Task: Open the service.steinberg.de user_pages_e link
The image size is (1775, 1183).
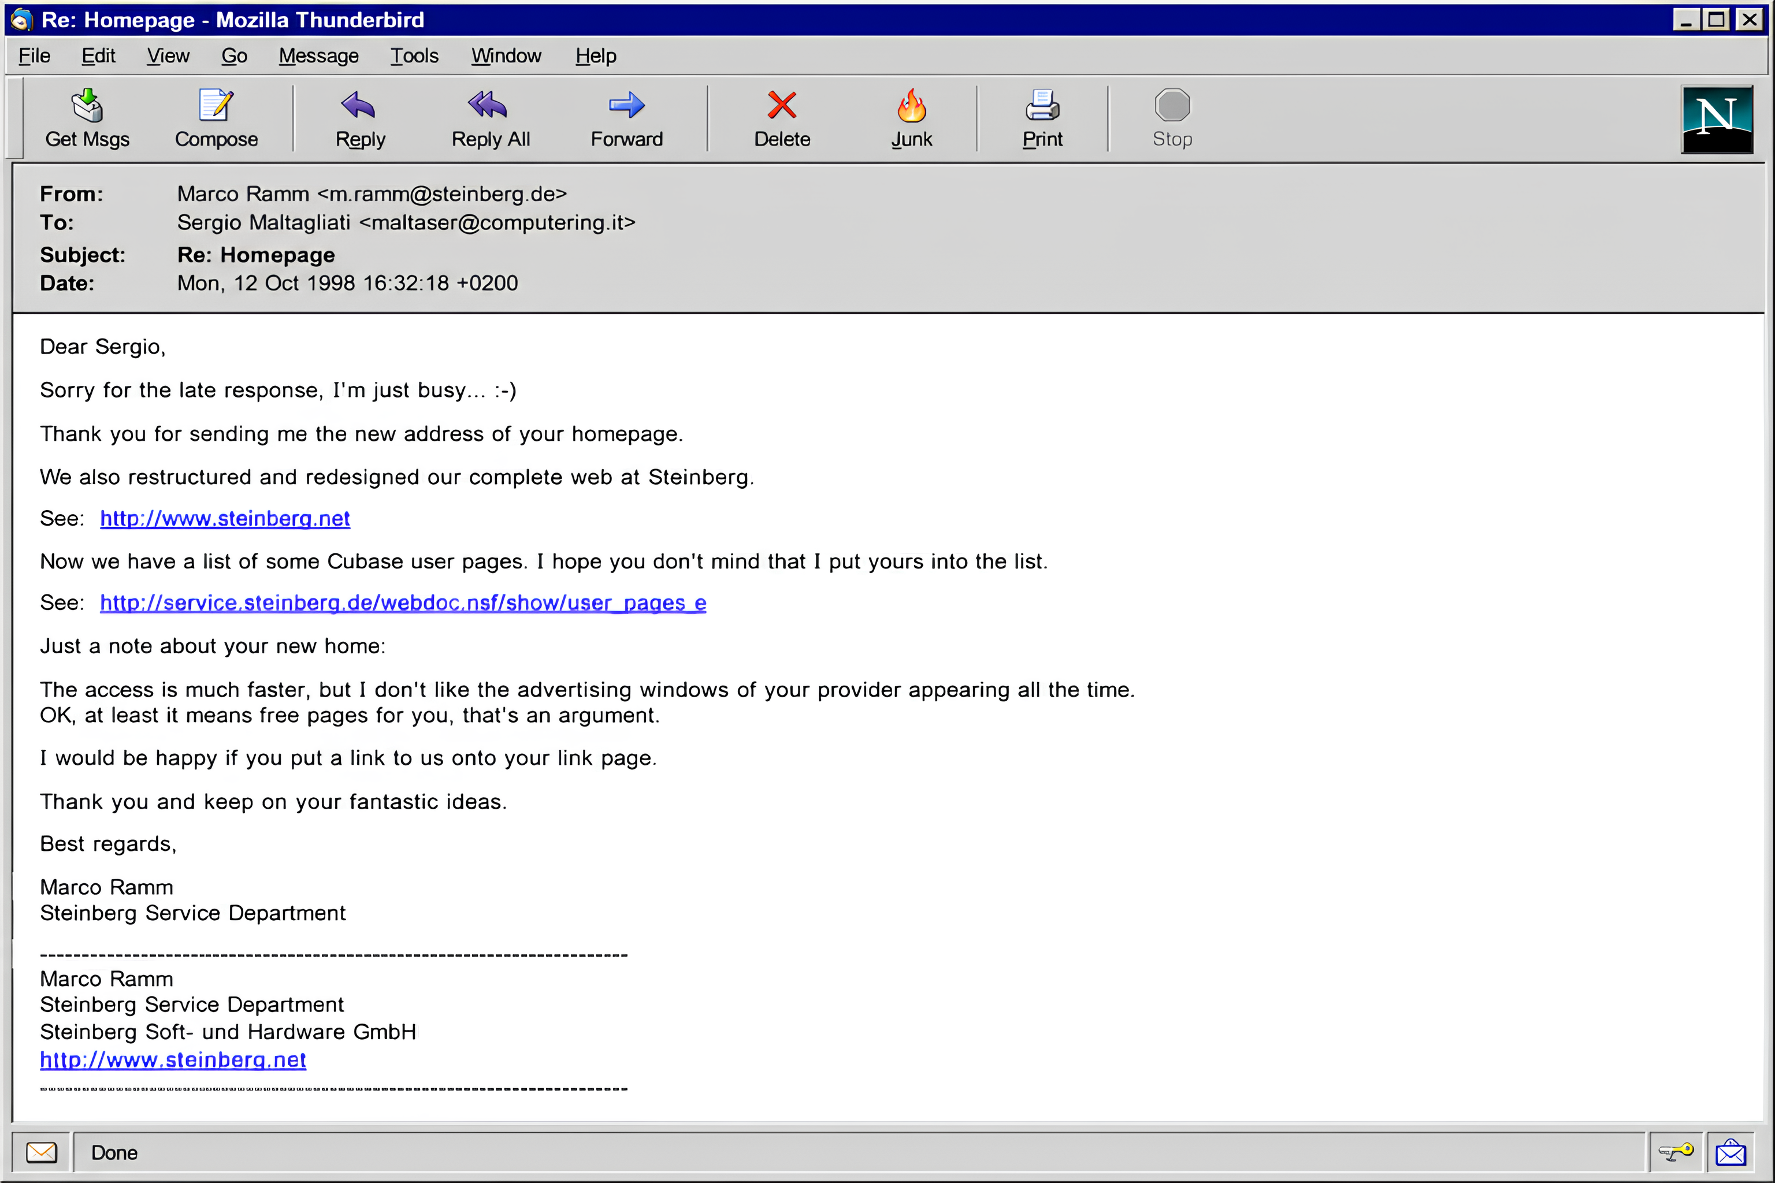Action: pyautogui.click(x=403, y=603)
